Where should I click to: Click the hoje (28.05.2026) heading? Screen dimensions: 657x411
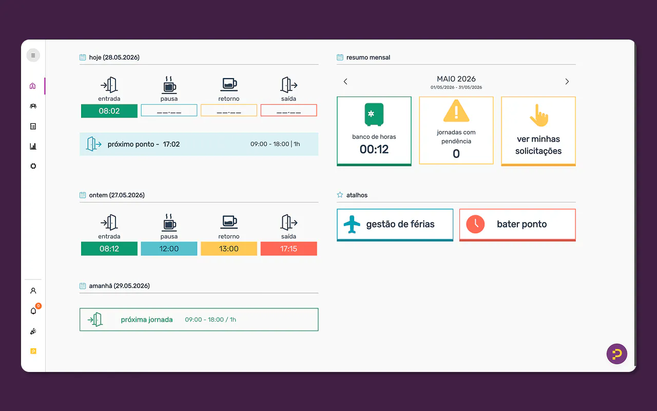point(114,58)
